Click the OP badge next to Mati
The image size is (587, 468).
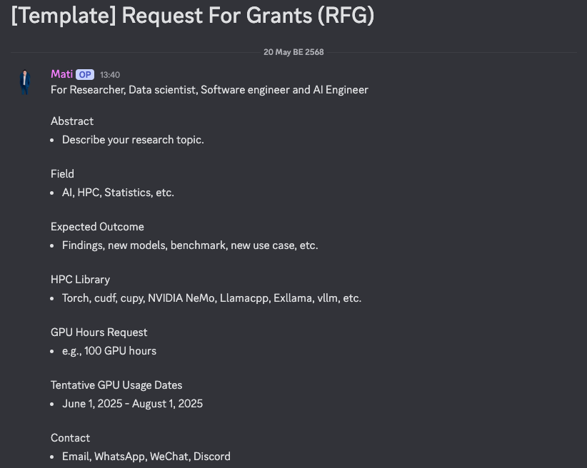(x=85, y=75)
